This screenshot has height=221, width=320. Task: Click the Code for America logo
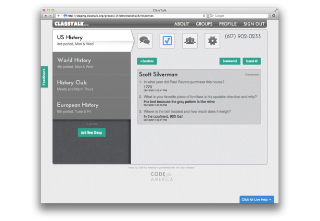tap(162, 176)
